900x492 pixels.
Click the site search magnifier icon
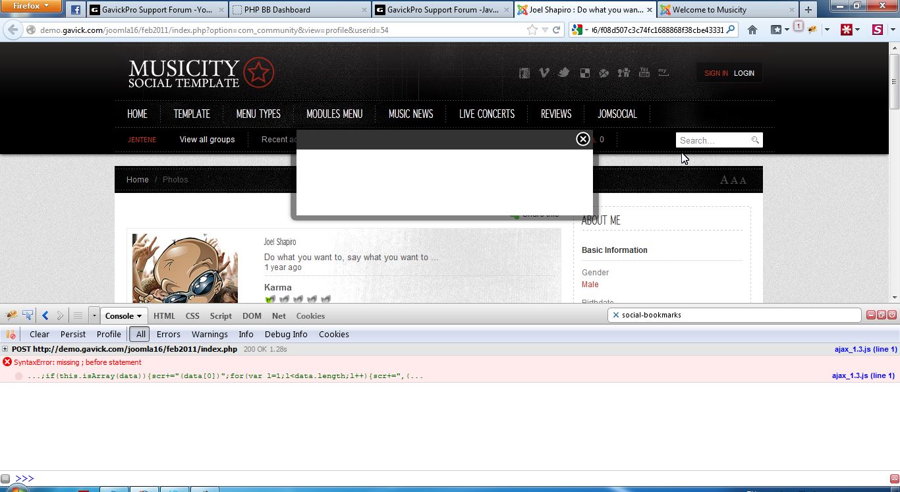[755, 140]
